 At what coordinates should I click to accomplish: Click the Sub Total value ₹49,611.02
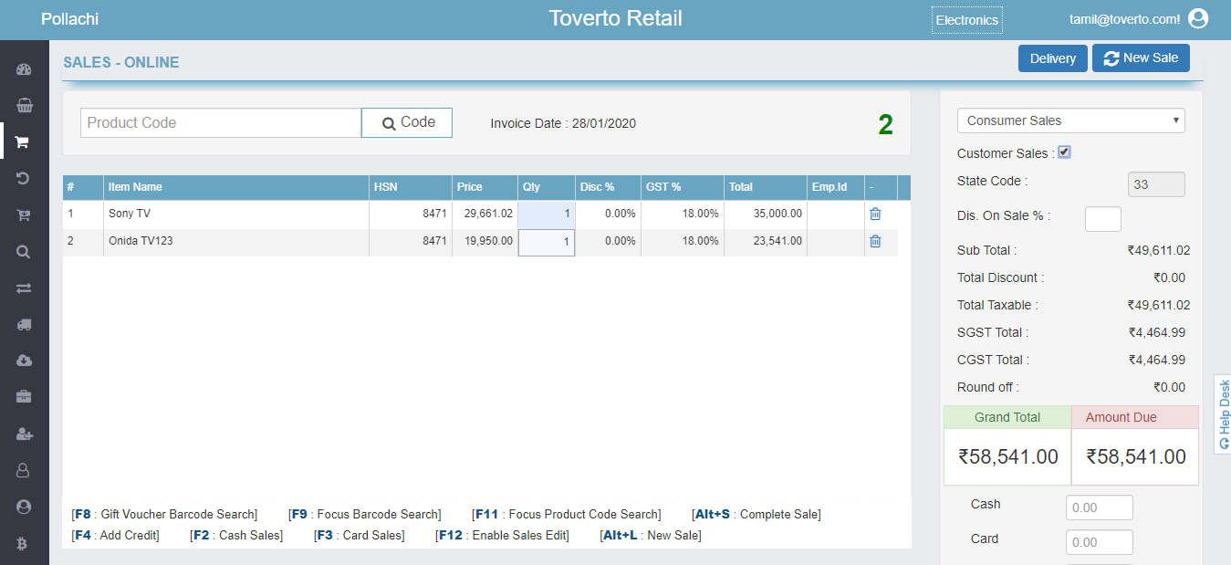[x=1159, y=250]
